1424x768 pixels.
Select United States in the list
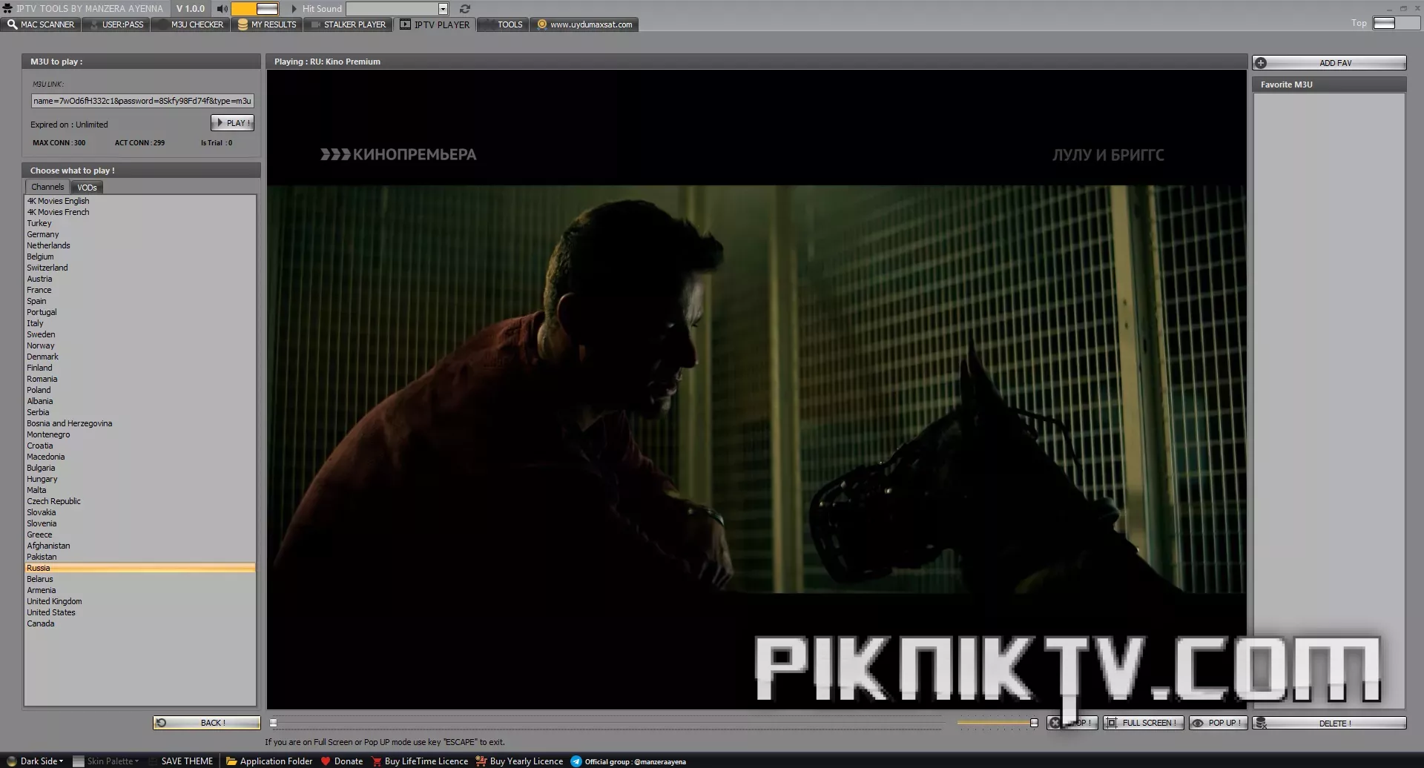pos(140,612)
